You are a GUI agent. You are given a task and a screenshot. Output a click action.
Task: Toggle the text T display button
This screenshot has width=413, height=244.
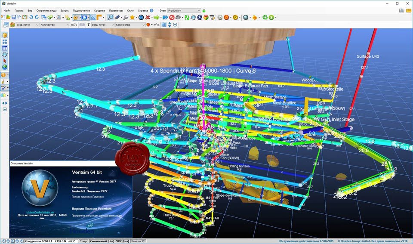point(89,25)
